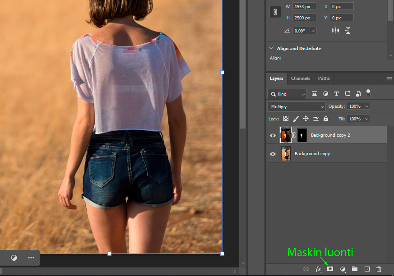Screen dimensions: 394x276
Task: Hide the Background copy layer
Action: tap(273, 154)
